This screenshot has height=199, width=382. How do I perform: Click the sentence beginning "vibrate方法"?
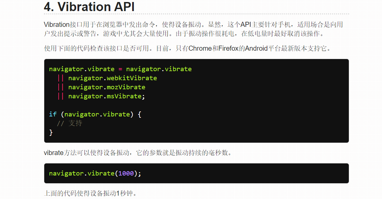[x=138, y=153]
